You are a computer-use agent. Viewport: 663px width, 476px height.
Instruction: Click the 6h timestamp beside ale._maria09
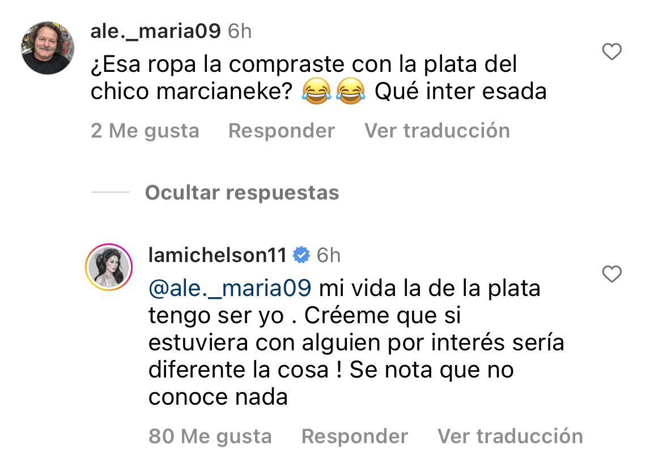click(x=240, y=31)
